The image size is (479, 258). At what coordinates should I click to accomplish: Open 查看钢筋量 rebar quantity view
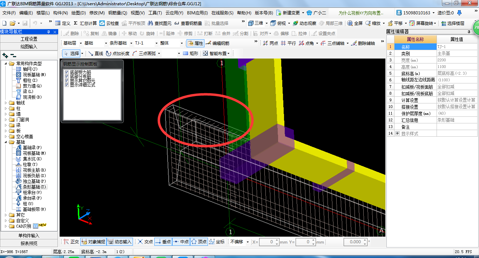point(188,23)
